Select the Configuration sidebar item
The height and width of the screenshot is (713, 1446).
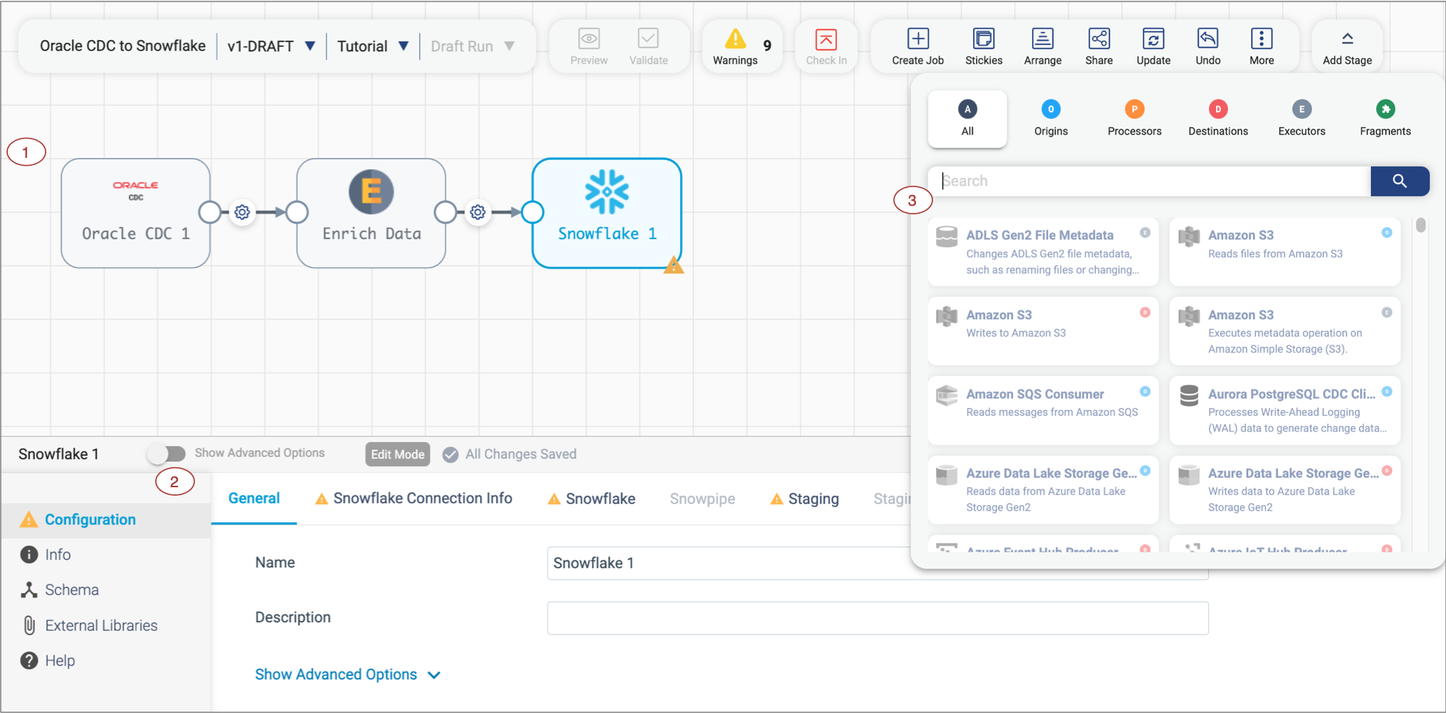coord(106,519)
